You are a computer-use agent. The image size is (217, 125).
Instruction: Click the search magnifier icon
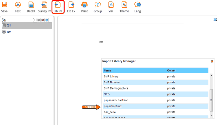pos(4,20)
